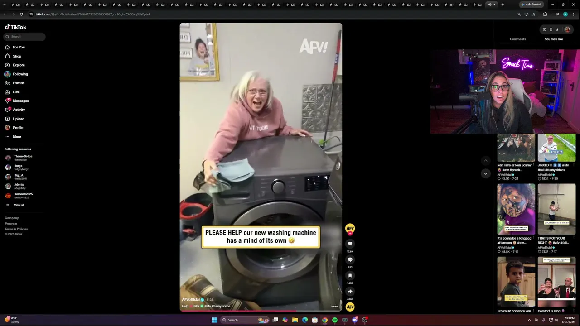Open the TikTok coins icon in header
580x326 pixels.
pos(544,29)
